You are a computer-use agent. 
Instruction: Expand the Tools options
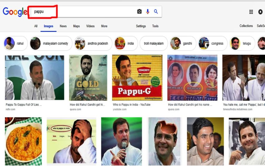(x=155, y=26)
